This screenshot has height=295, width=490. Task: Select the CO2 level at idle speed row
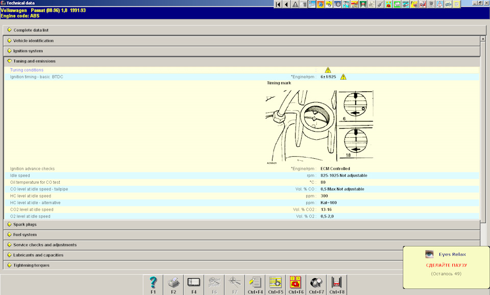[242, 210]
